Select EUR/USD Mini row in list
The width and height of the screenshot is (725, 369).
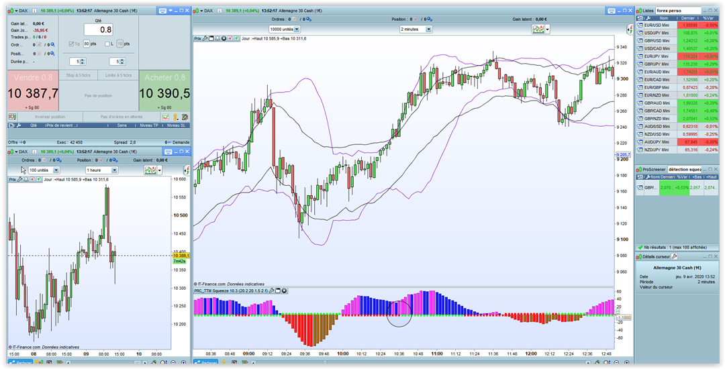677,25
